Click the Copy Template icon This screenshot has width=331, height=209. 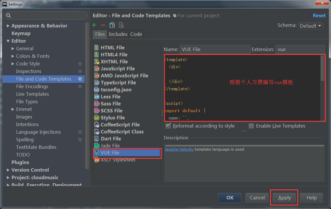pyautogui.click(x=112, y=25)
